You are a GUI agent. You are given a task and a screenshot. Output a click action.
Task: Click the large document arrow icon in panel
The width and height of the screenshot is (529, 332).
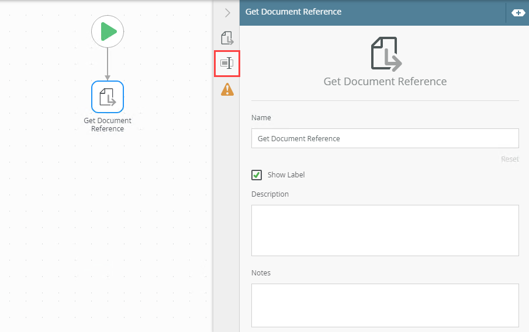[386, 54]
